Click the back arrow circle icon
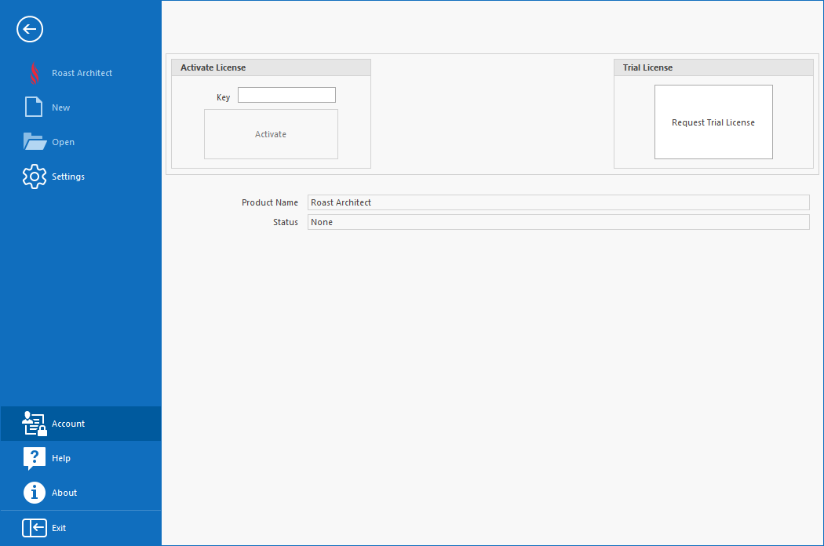This screenshot has width=824, height=546. tap(30, 30)
